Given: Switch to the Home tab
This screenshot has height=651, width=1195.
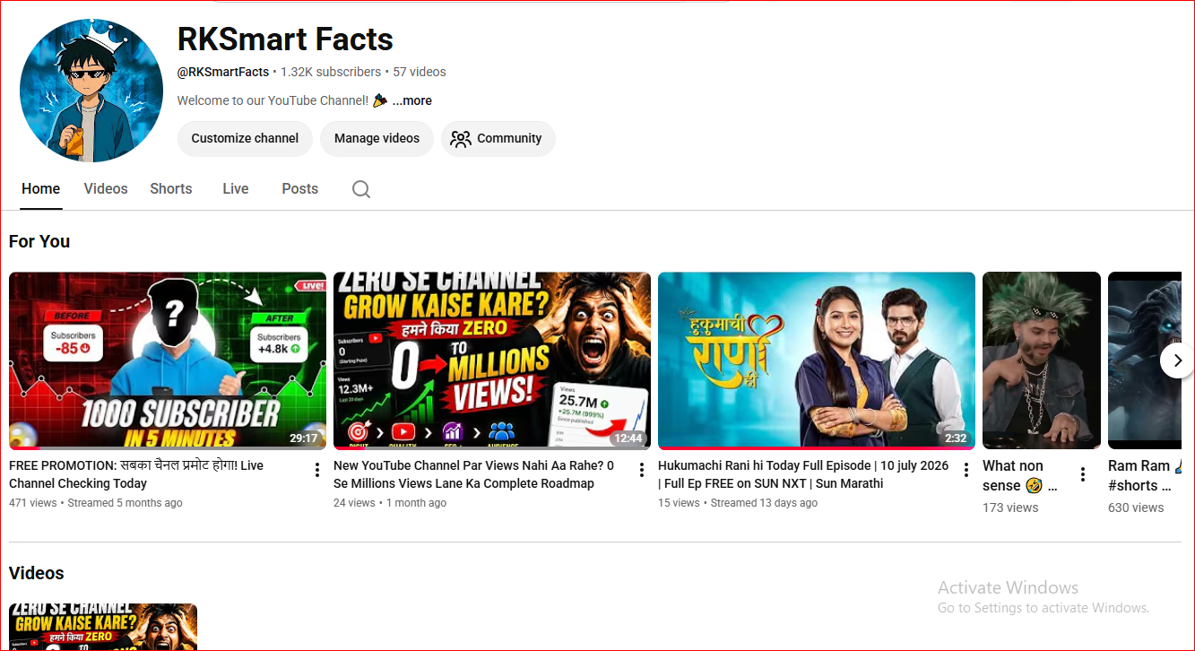Looking at the screenshot, I should pos(41,189).
